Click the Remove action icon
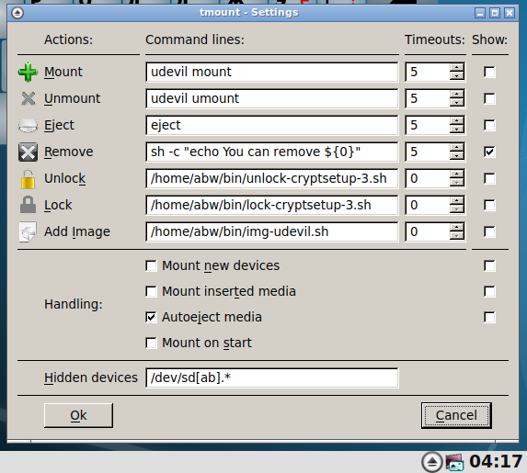 point(28,152)
